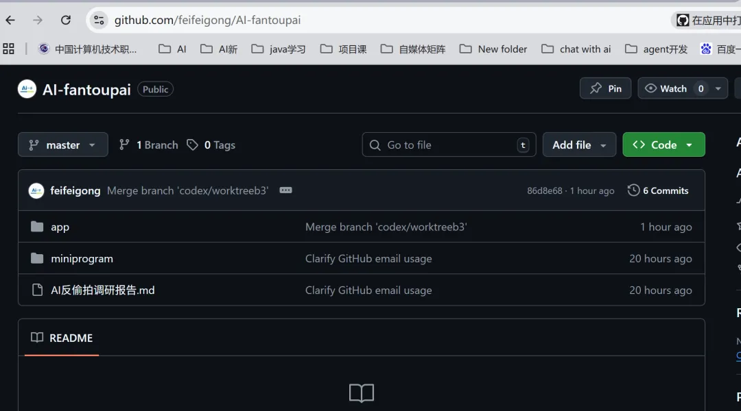Focus the Go to file search box
Screen dimensions: 741x411
(449, 145)
